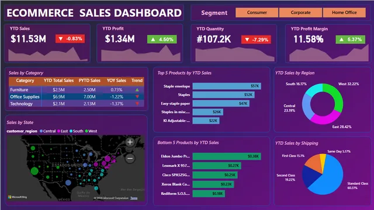374x210 pixels.
Task: Click the Xerox Blank Co $0.23K bar
Action: tap(213, 184)
